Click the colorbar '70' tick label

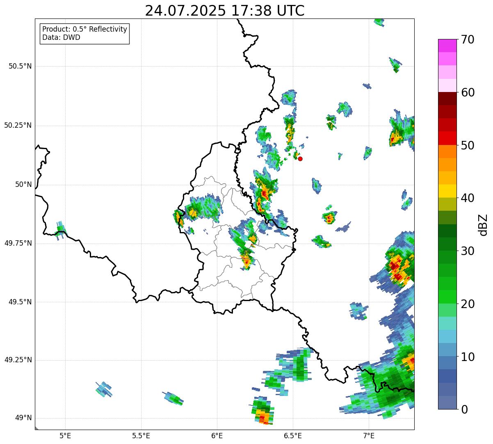[x=468, y=39]
